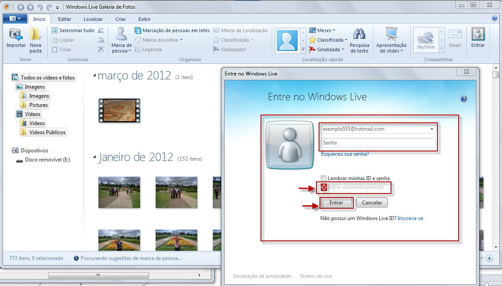Switch to the Editar tab
502x286 pixels.
point(65,19)
